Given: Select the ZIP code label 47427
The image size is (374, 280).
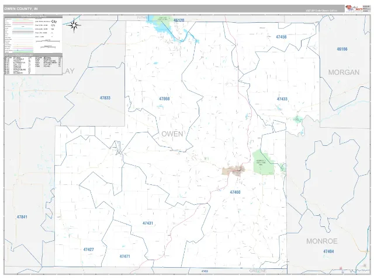Looking at the screenshot, I should 88,250.
